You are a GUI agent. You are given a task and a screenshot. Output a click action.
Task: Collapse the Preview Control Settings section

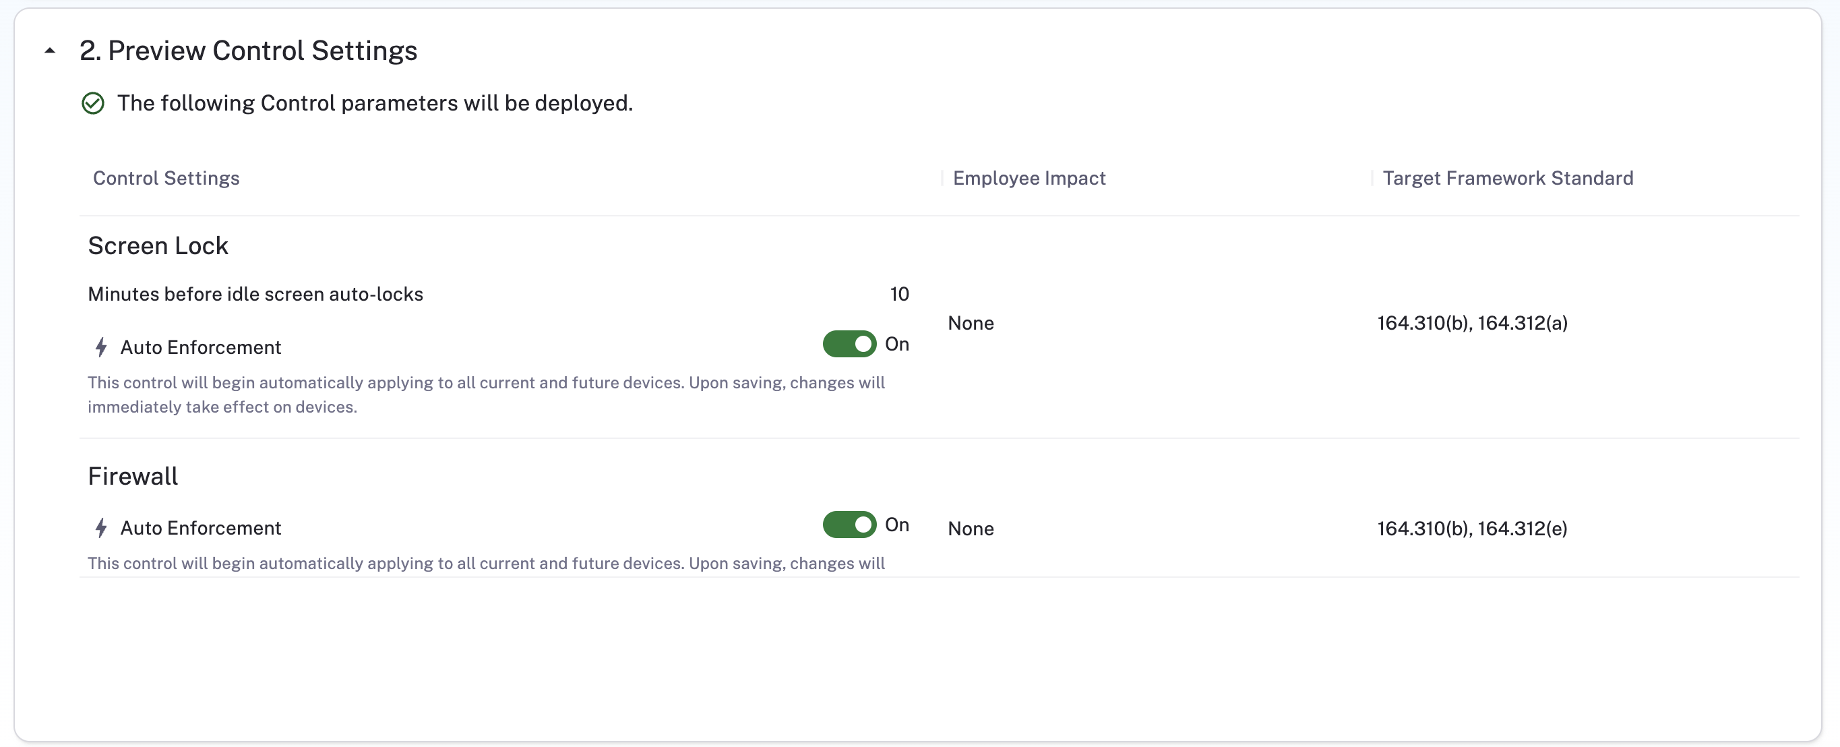[50, 51]
